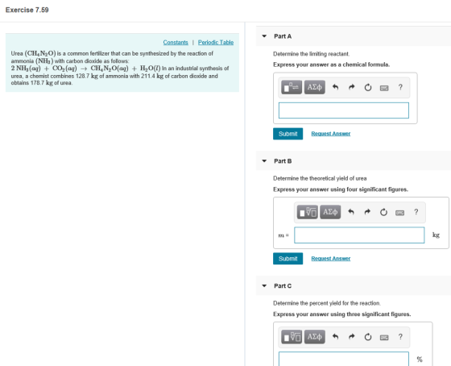Reset the Part B answer field
The image size is (451, 366).
click(383, 213)
